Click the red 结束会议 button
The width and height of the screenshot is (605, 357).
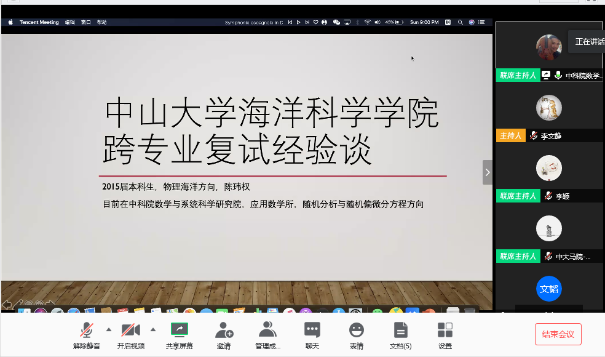(558, 334)
